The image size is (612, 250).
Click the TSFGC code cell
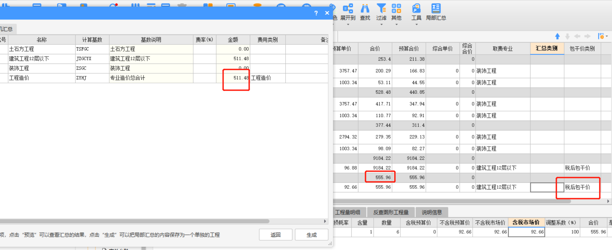click(92, 49)
